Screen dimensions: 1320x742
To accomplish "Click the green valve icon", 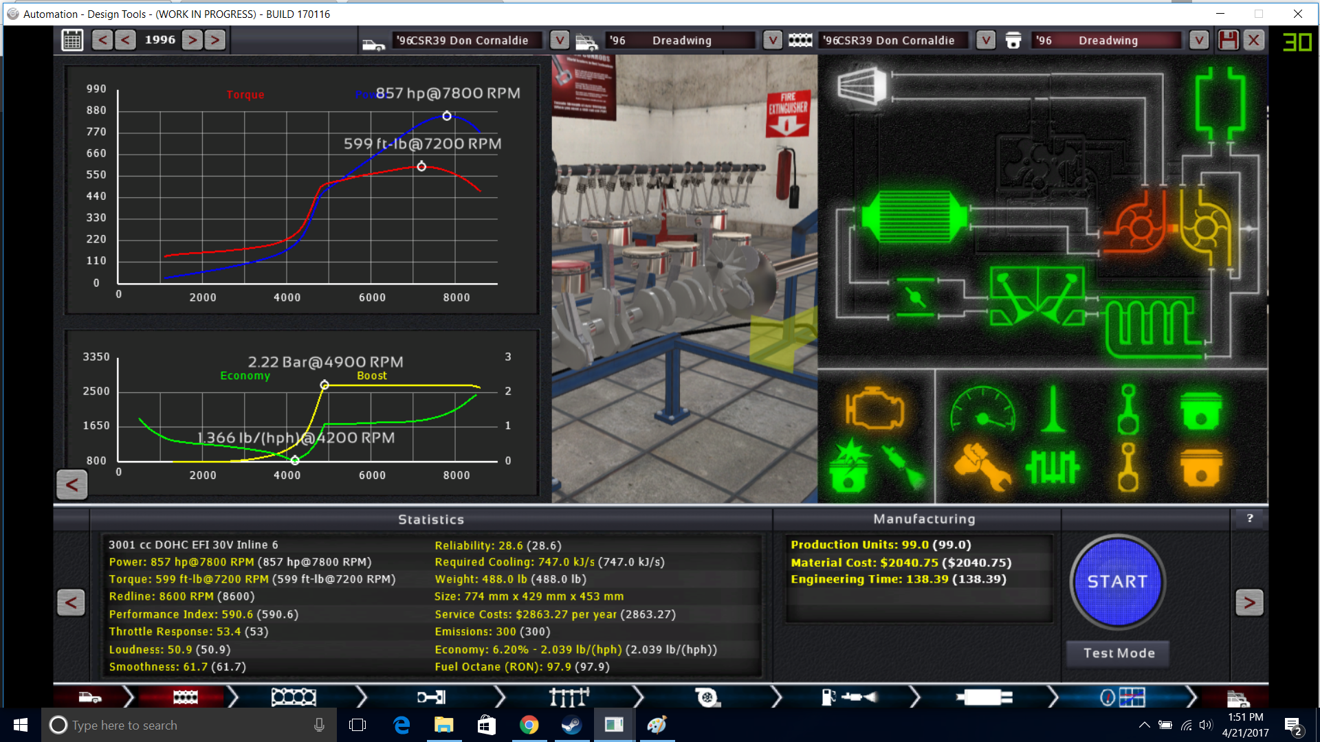I will [x=1053, y=409].
